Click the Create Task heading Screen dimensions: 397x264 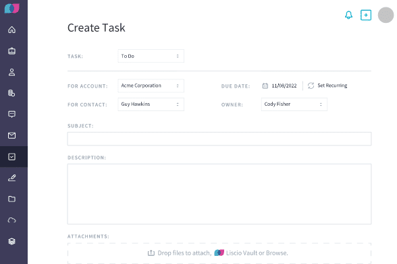(x=96, y=28)
